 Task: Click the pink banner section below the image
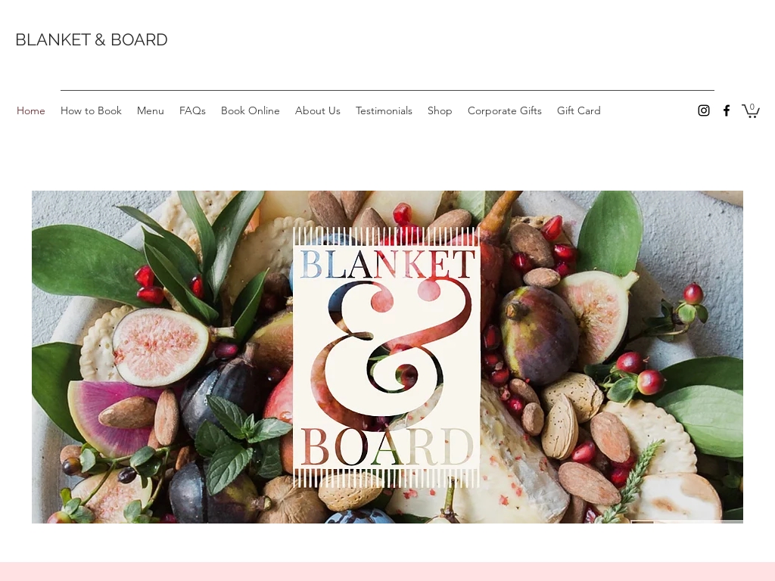(387, 572)
